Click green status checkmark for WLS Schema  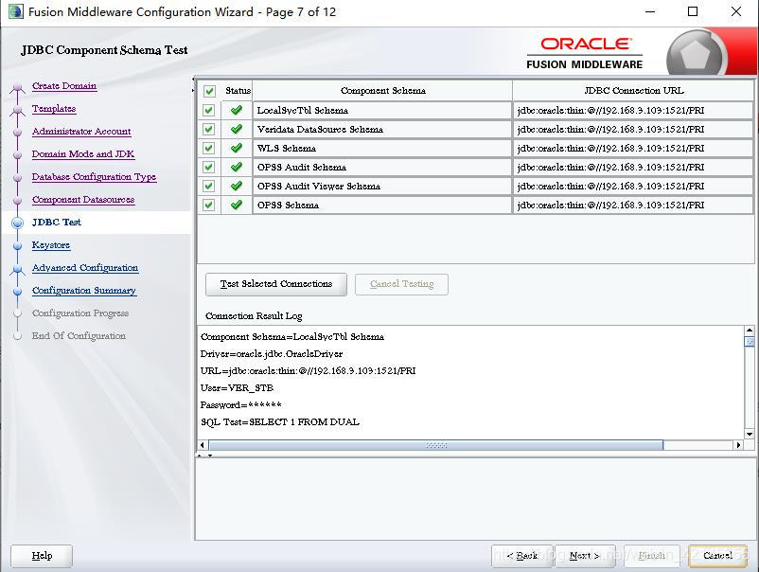point(237,148)
